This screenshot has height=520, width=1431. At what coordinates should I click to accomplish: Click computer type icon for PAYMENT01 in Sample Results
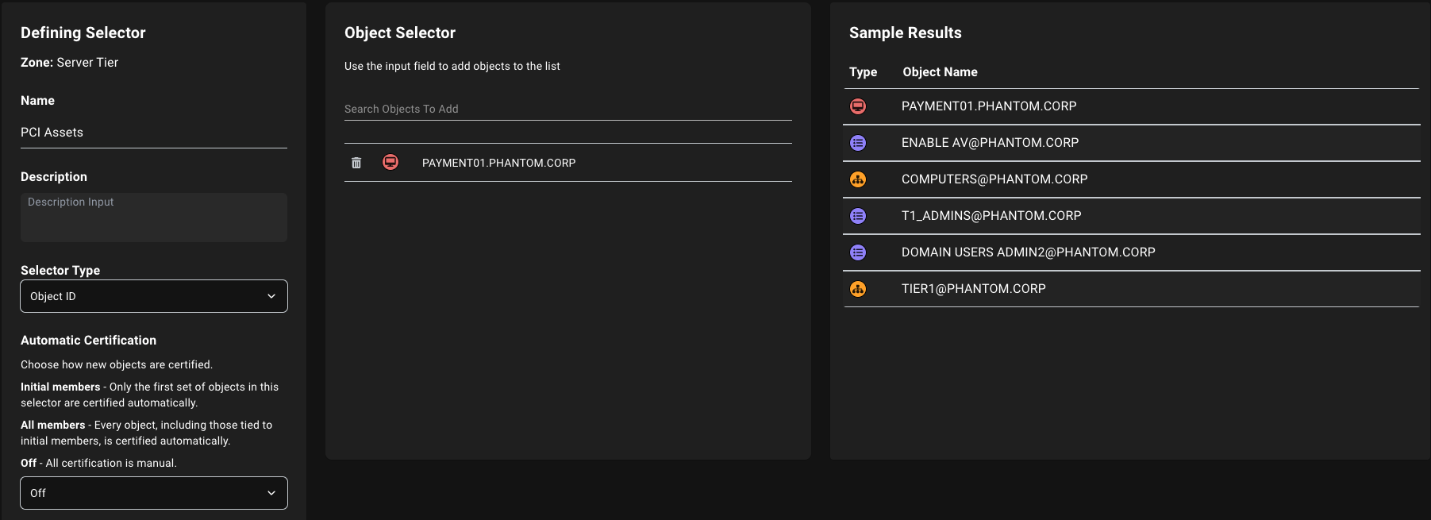point(858,106)
